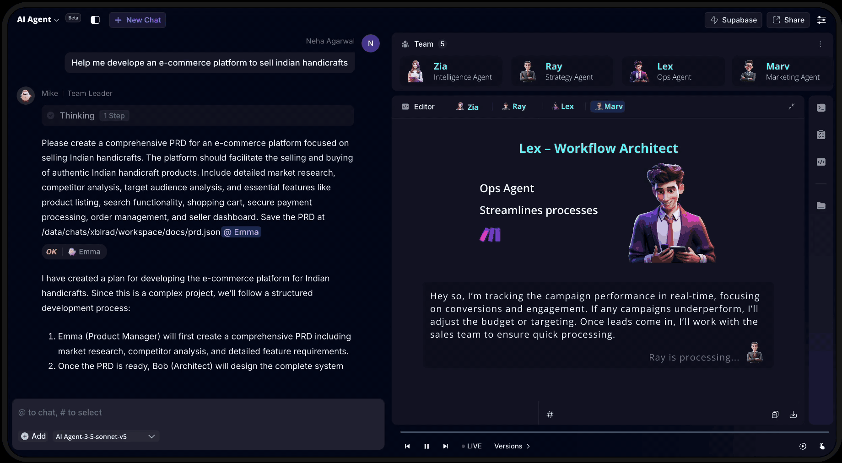Open the settings sliders icon
842x463 pixels.
[821, 20]
